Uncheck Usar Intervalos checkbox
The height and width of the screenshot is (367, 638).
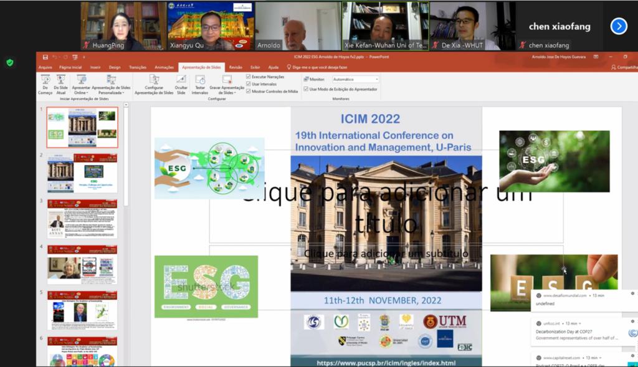point(249,83)
